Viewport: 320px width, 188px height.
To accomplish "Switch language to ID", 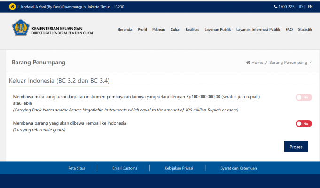I will click(300, 7).
